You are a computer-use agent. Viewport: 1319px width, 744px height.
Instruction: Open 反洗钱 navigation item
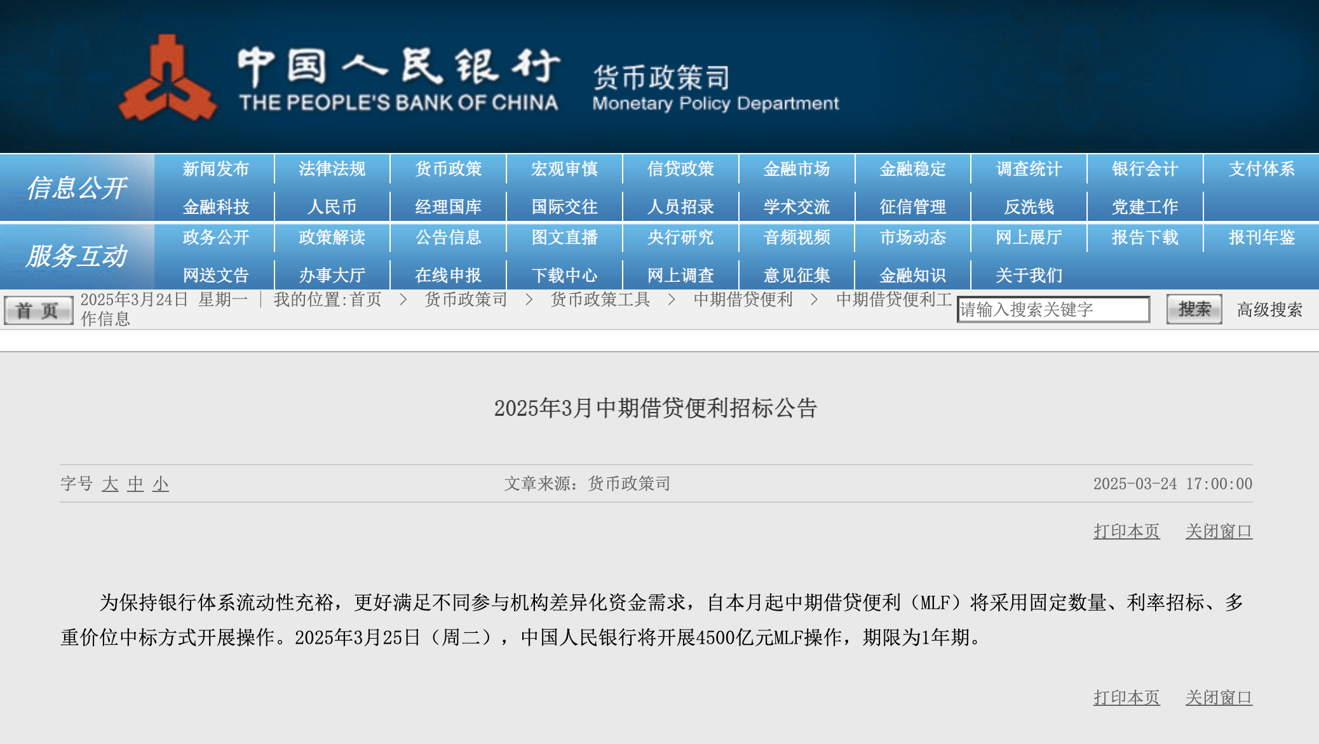click(1029, 207)
